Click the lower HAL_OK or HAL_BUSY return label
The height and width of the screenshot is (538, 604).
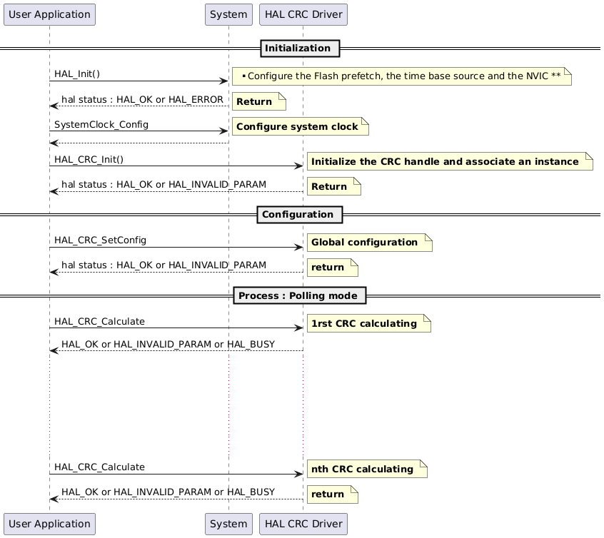168,492
